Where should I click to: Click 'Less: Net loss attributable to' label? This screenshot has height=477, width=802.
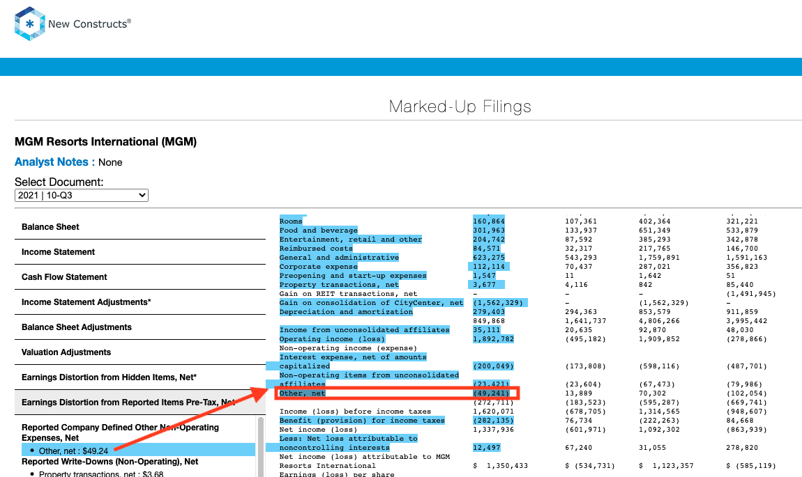click(348, 439)
